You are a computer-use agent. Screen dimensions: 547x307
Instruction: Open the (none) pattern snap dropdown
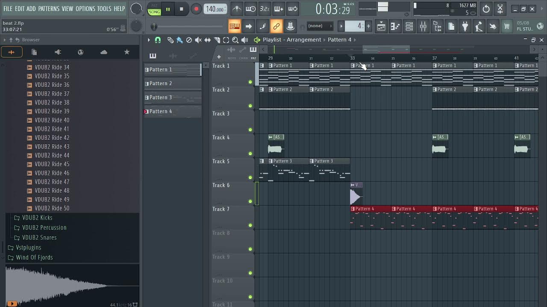[x=320, y=26]
